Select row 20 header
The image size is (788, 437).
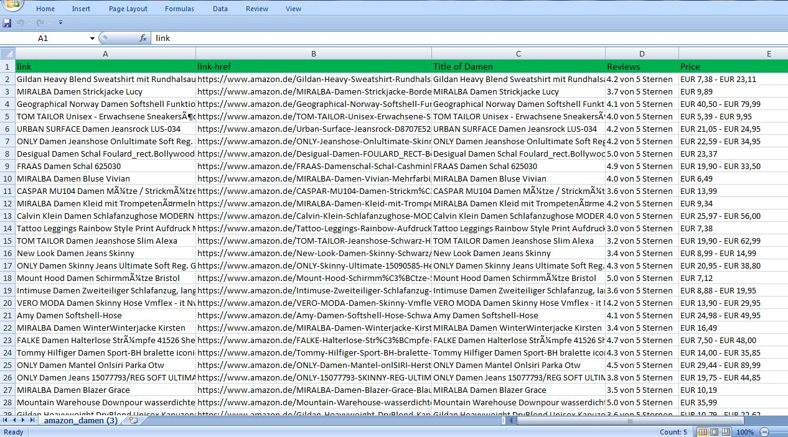tap(7, 303)
